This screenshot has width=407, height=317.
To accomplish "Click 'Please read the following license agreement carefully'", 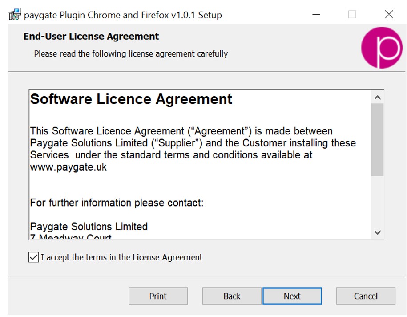I will coord(131,54).
